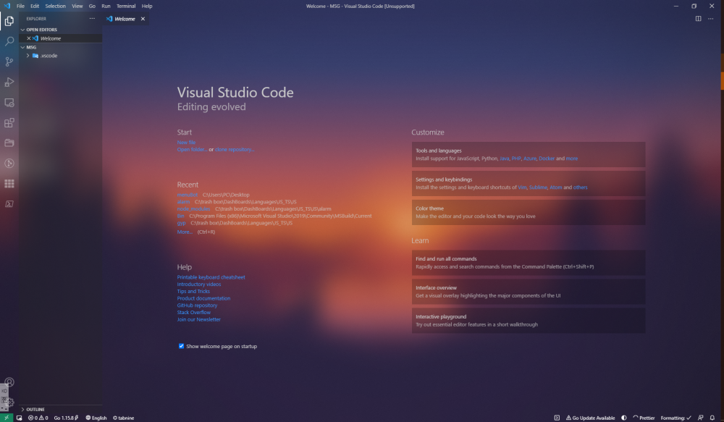Select the Welcome editor tab
The image size is (724, 422).
125,19
